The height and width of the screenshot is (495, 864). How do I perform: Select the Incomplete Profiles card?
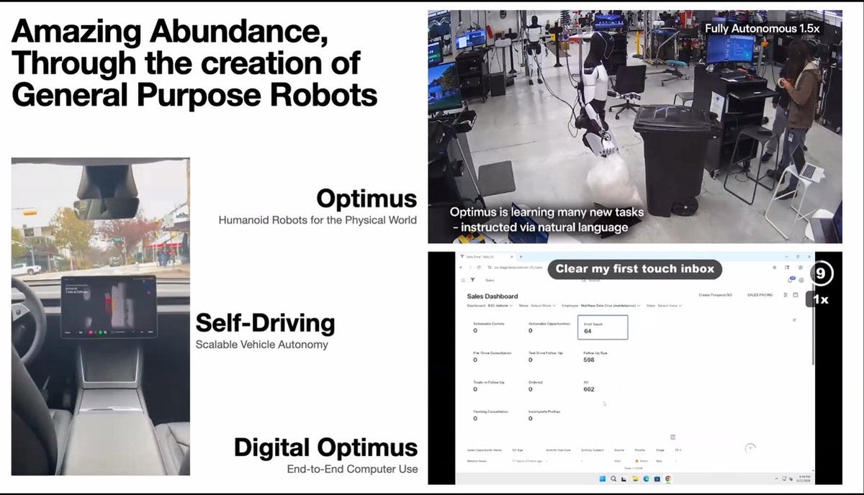pyautogui.click(x=544, y=414)
